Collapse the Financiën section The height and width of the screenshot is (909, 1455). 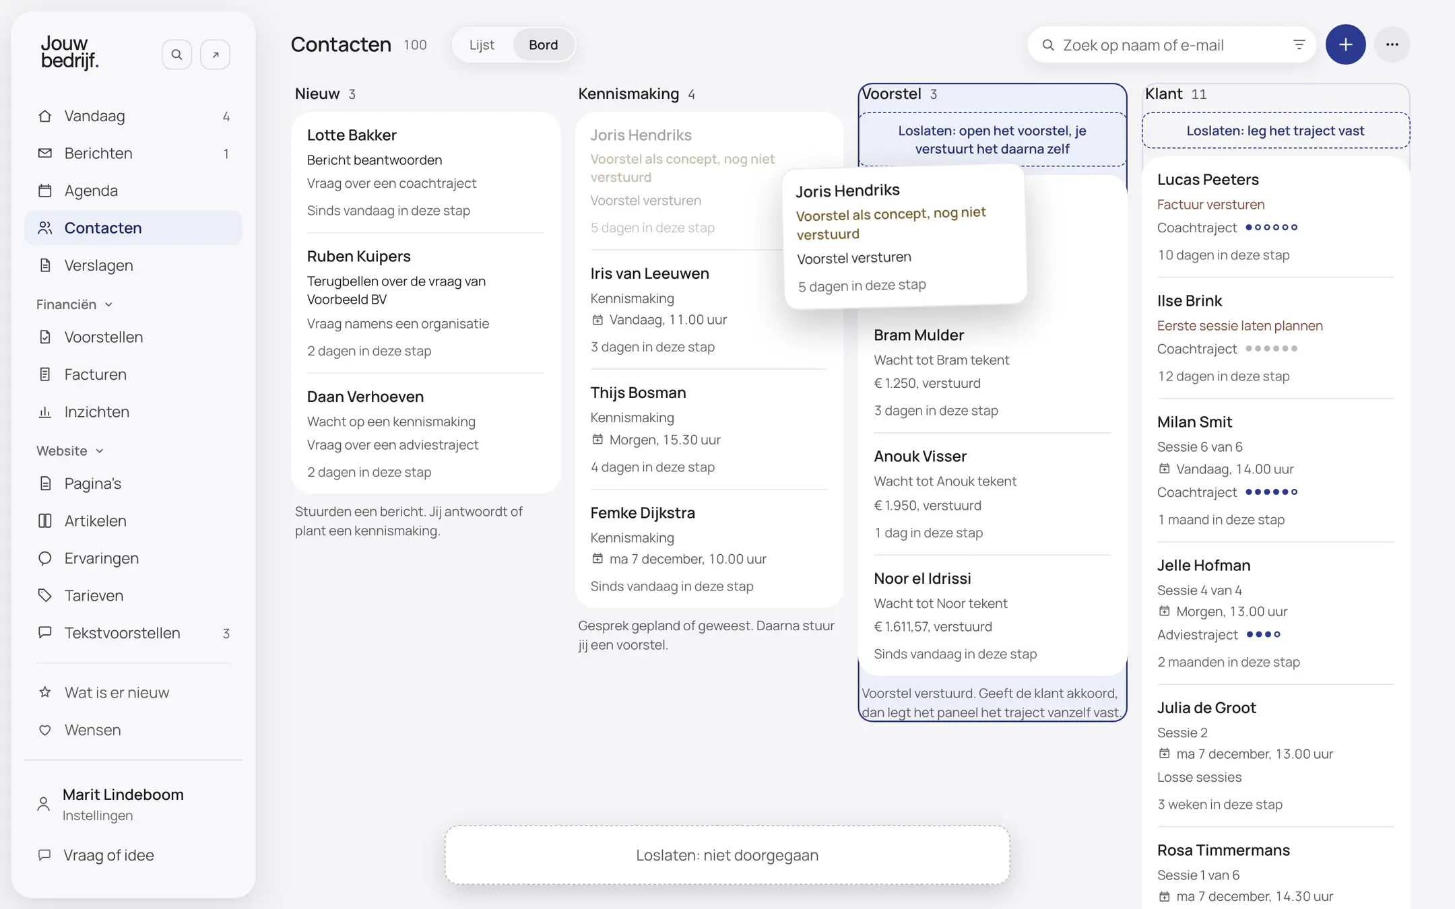pyautogui.click(x=74, y=304)
